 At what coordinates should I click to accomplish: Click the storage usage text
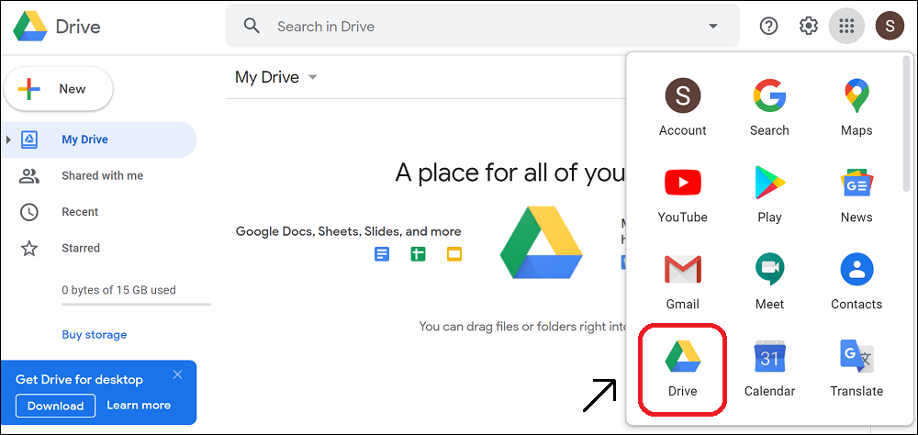pyautogui.click(x=118, y=290)
